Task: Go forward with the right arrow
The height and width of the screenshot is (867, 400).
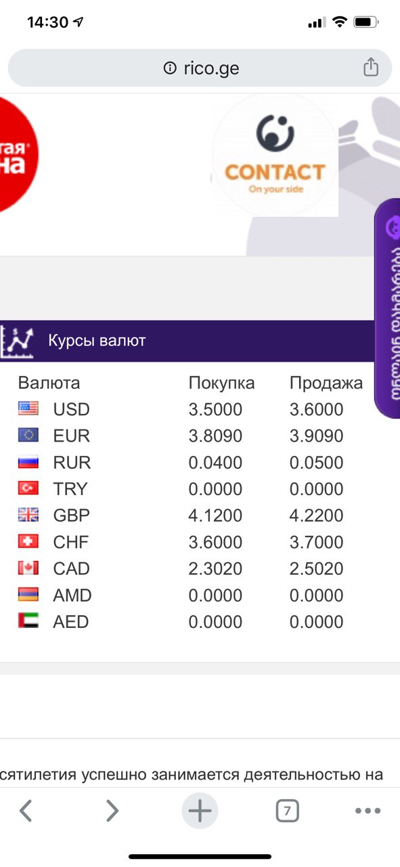Action: [112, 810]
